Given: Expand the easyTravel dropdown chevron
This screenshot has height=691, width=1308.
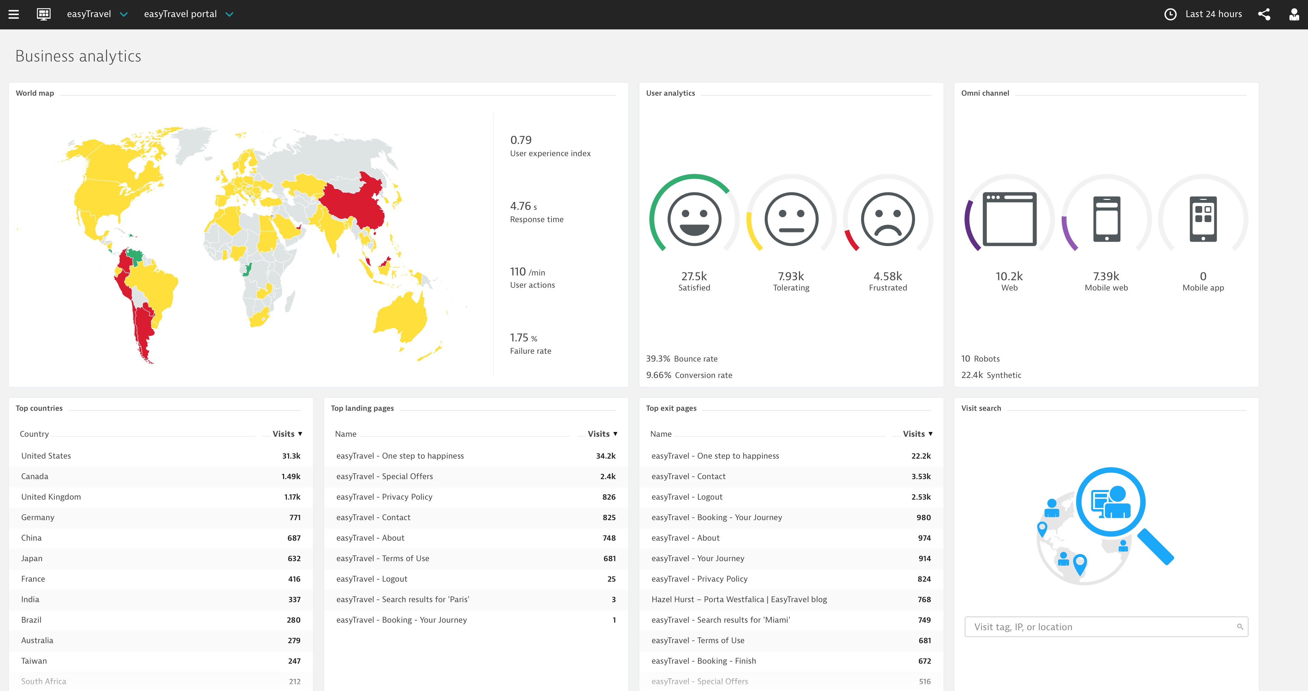Looking at the screenshot, I should (x=123, y=14).
